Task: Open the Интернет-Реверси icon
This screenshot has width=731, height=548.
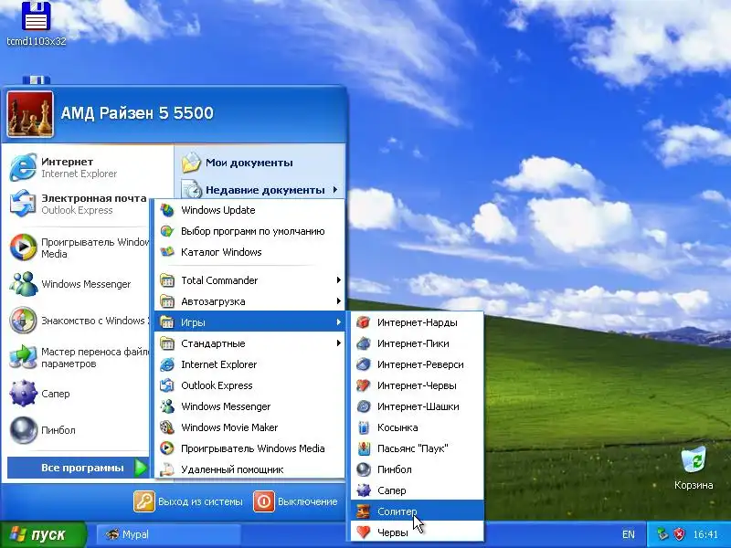Action: [364, 364]
